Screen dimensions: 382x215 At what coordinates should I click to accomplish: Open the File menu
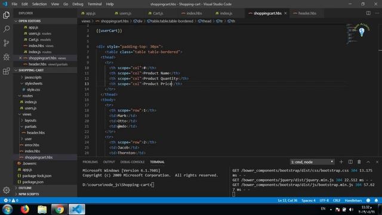click(14, 4)
